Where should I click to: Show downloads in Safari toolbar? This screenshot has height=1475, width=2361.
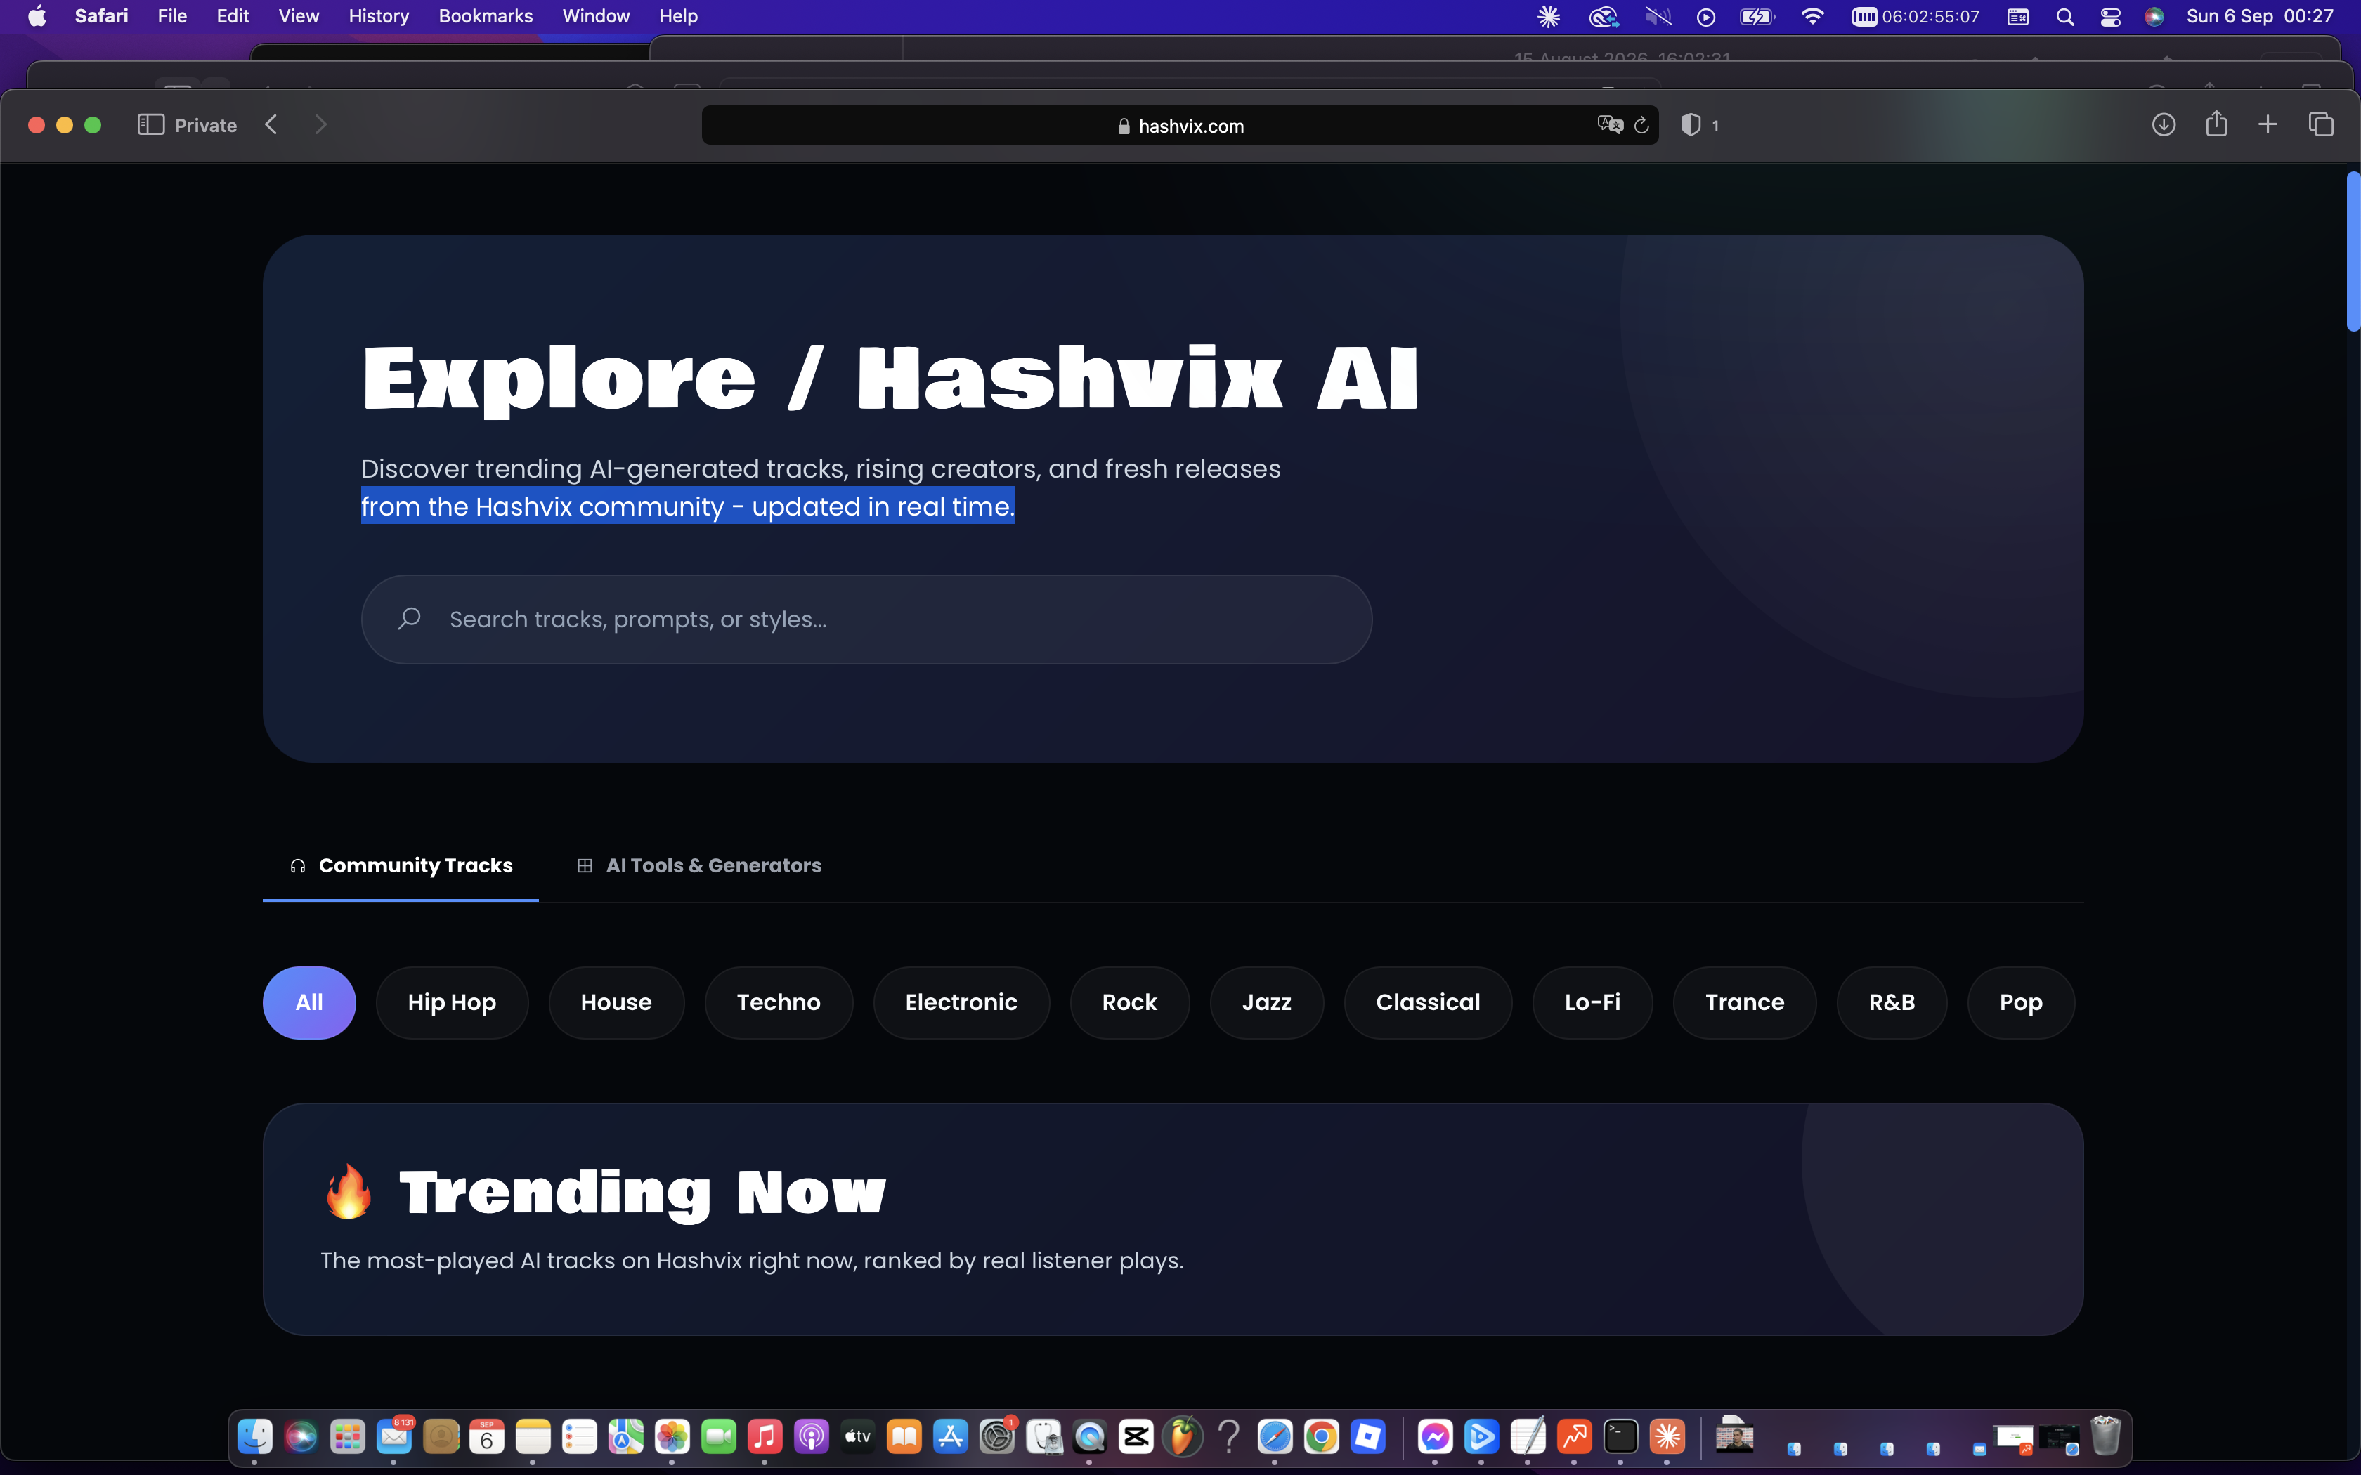coord(2163,125)
